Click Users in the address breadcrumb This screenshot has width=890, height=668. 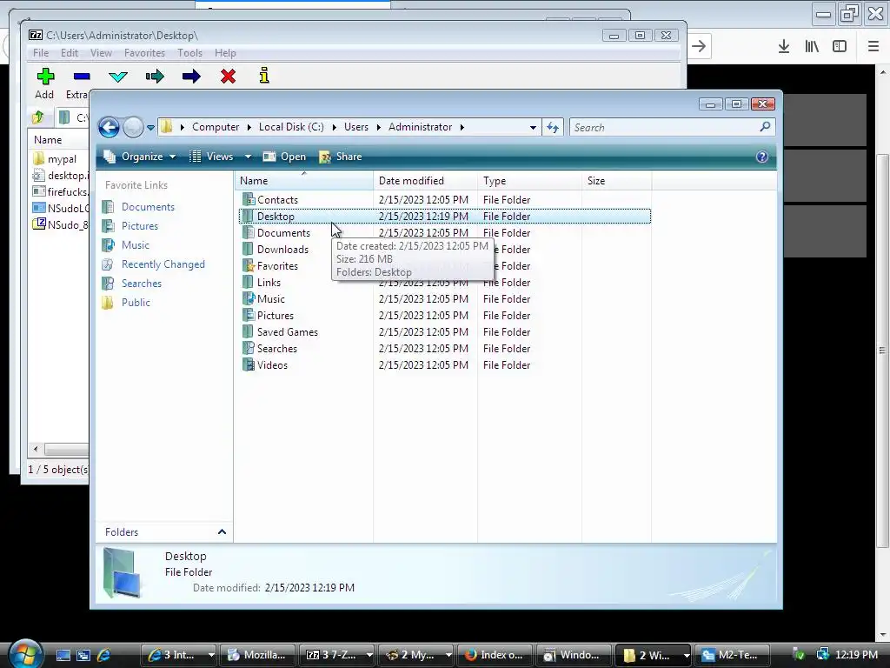355,127
